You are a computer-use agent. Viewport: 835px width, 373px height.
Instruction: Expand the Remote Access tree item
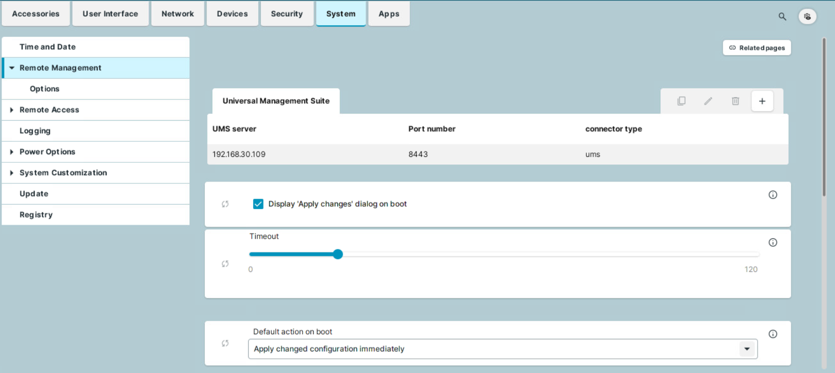point(12,110)
